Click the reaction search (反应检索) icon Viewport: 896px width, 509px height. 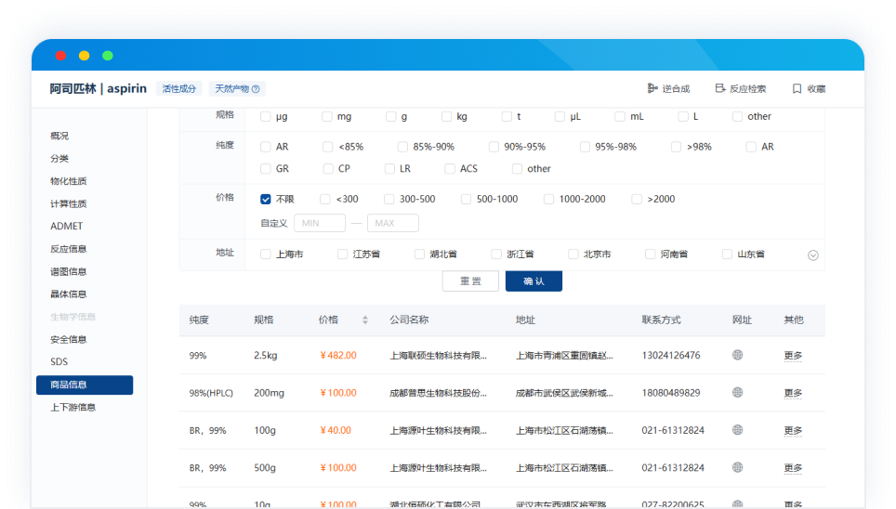pos(719,89)
